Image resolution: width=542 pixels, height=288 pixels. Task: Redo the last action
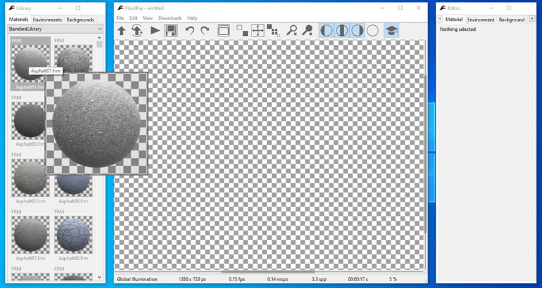[205, 31]
